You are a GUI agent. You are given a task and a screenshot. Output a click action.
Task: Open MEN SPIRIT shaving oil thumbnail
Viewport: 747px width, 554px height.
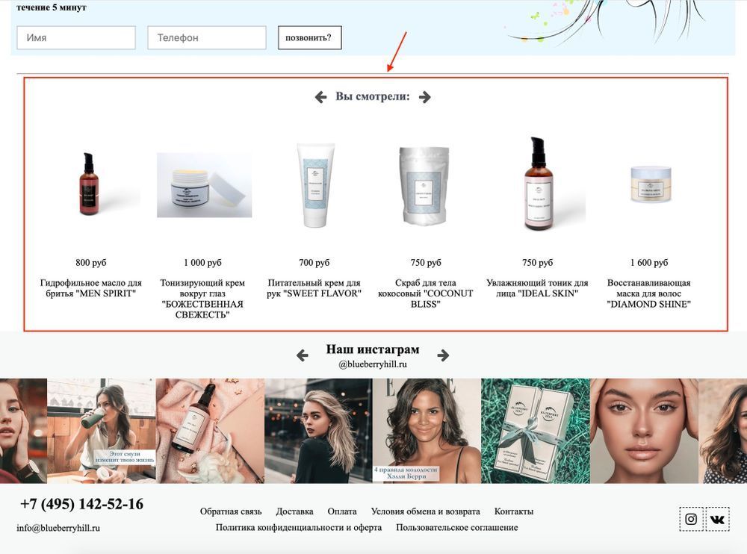(90, 184)
